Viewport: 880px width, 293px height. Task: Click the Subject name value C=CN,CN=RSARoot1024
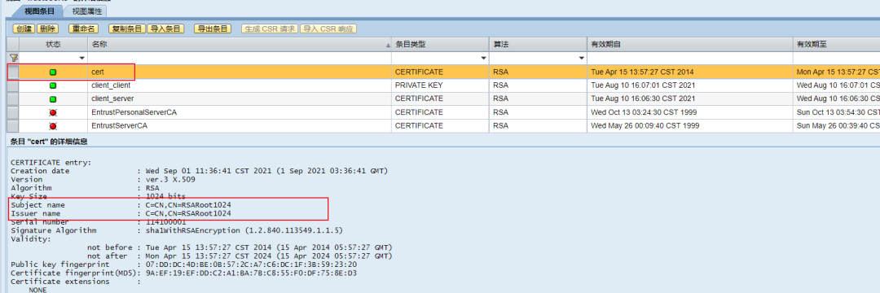pyautogui.click(x=188, y=205)
